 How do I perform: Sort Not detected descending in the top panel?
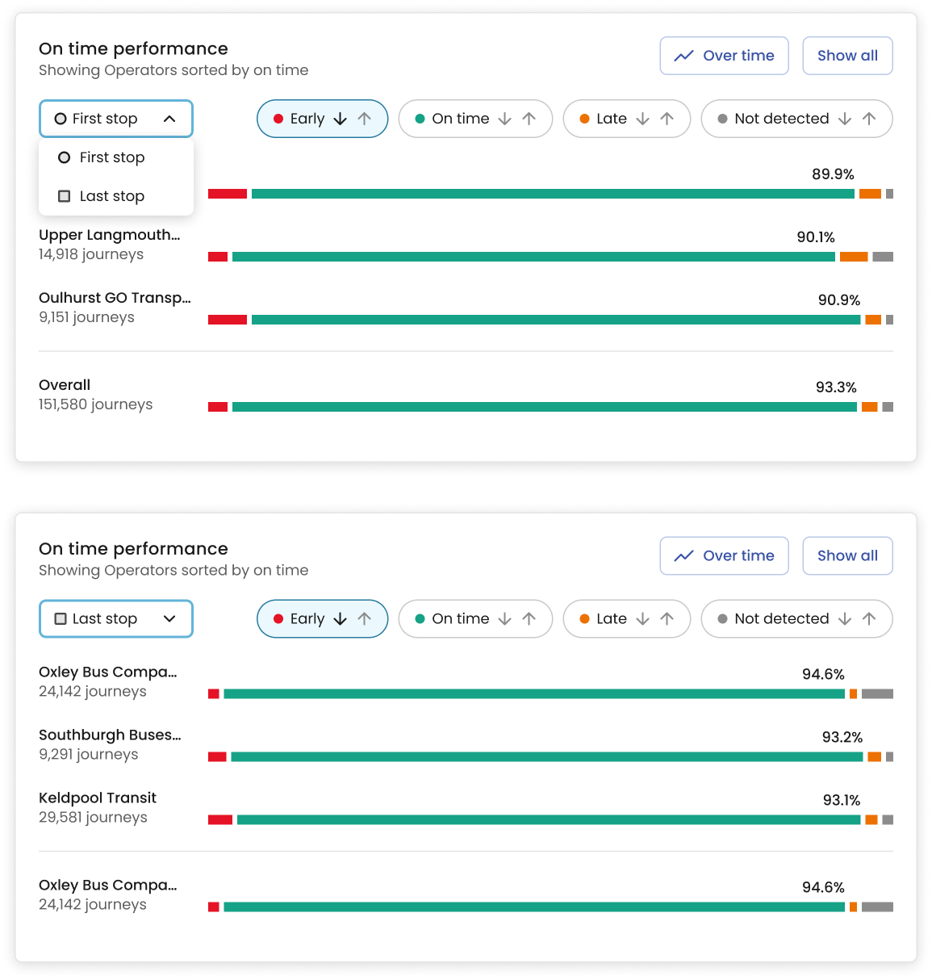[845, 119]
